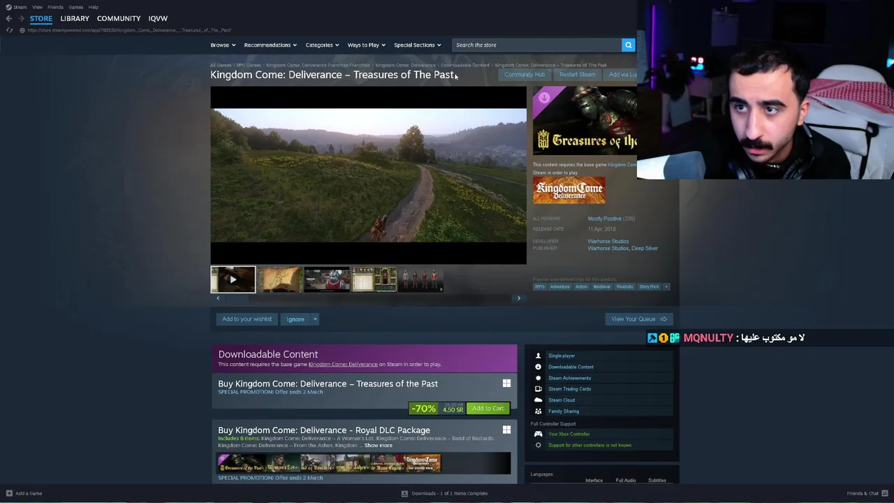
Task: Click the Downloadable Content download-arrow icon in the features list
Action: tap(538, 367)
